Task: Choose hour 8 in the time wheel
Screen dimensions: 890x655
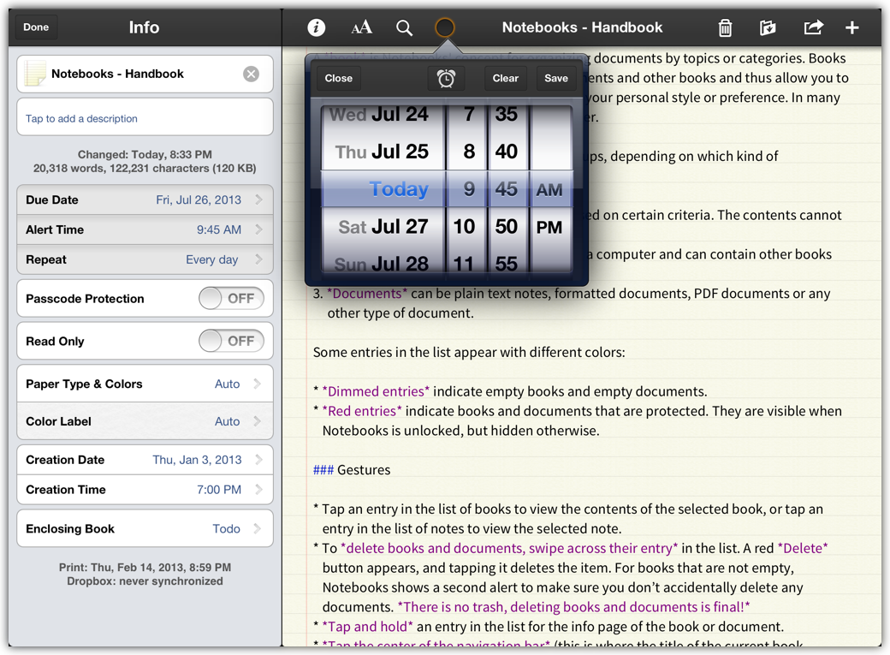Action: 469,152
